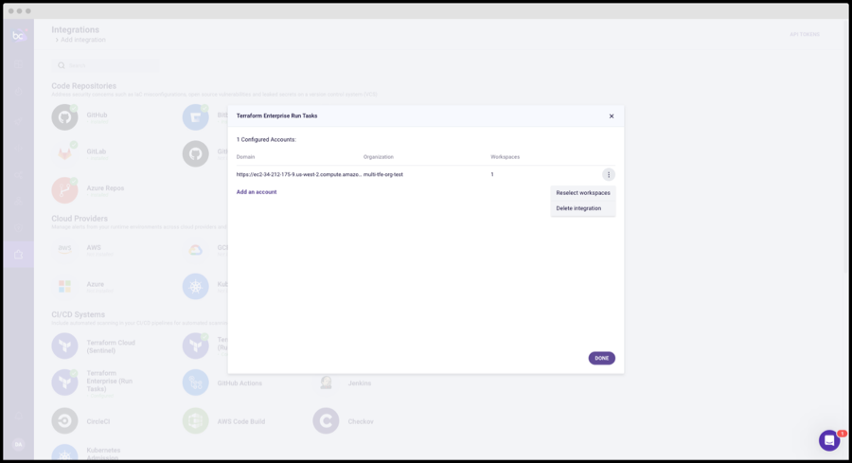Click the Workspaces column header

(x=506, y=157)
